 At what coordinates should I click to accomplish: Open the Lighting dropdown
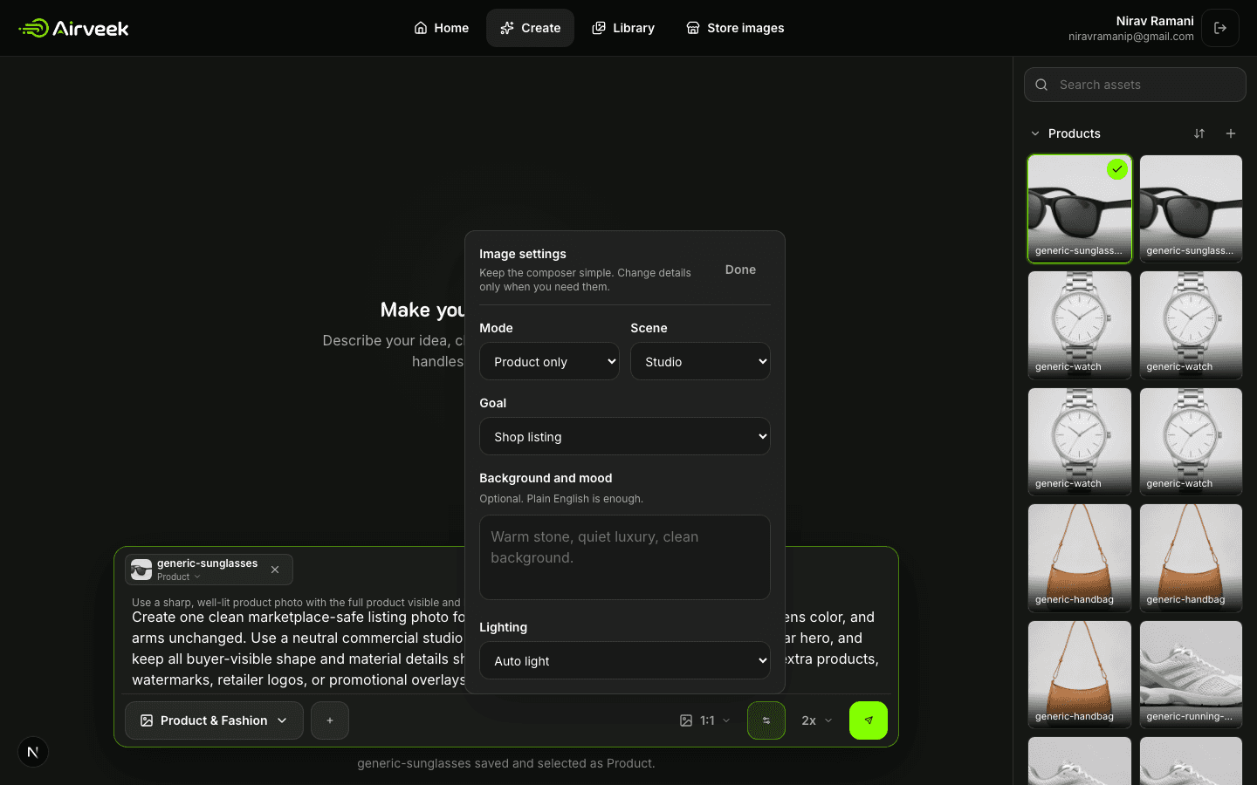tap(625, 660)
